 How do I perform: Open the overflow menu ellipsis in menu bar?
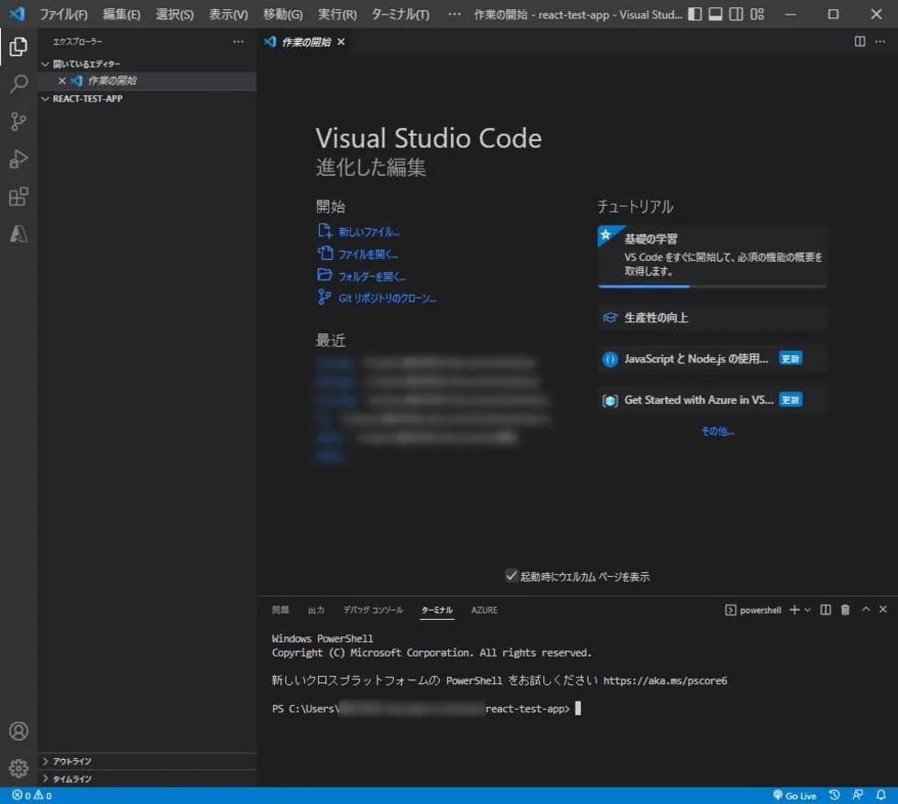click(454, 15)
